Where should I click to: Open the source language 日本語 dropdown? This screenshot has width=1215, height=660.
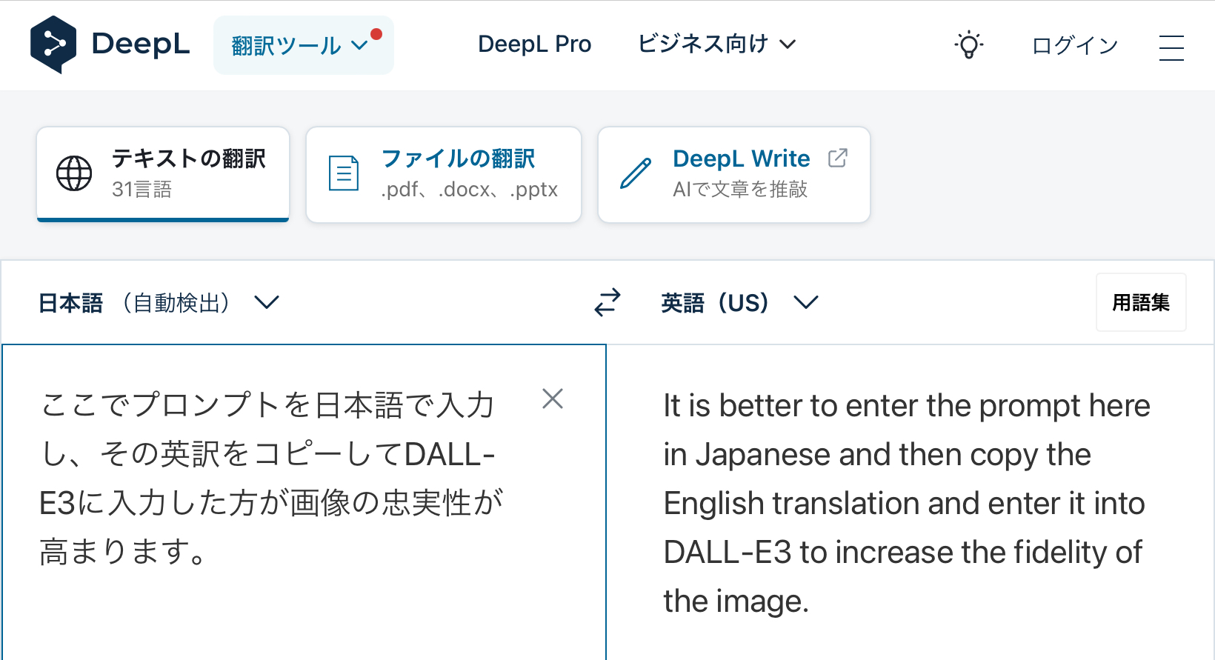click(x=159, y=303)
